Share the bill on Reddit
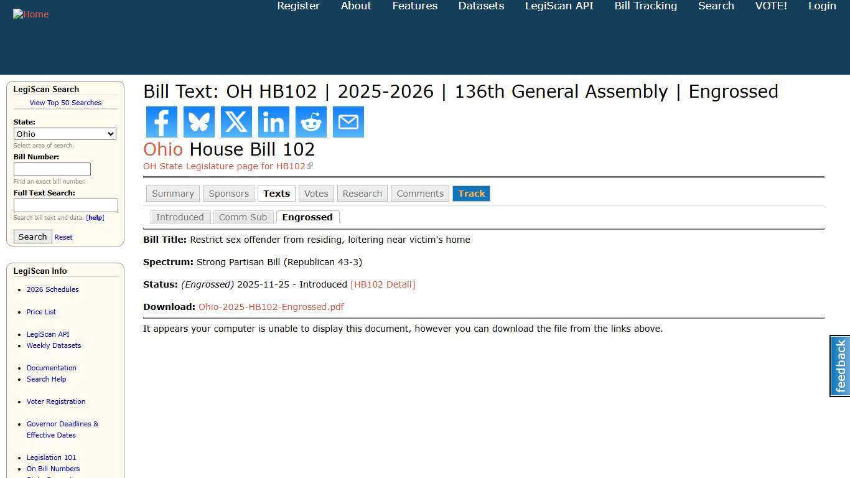850x478 pixels. point(311,122)
